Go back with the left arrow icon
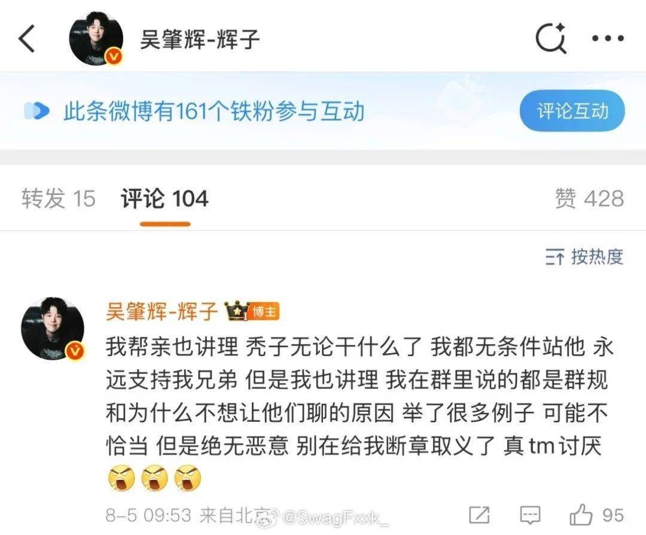 point(27,39)
